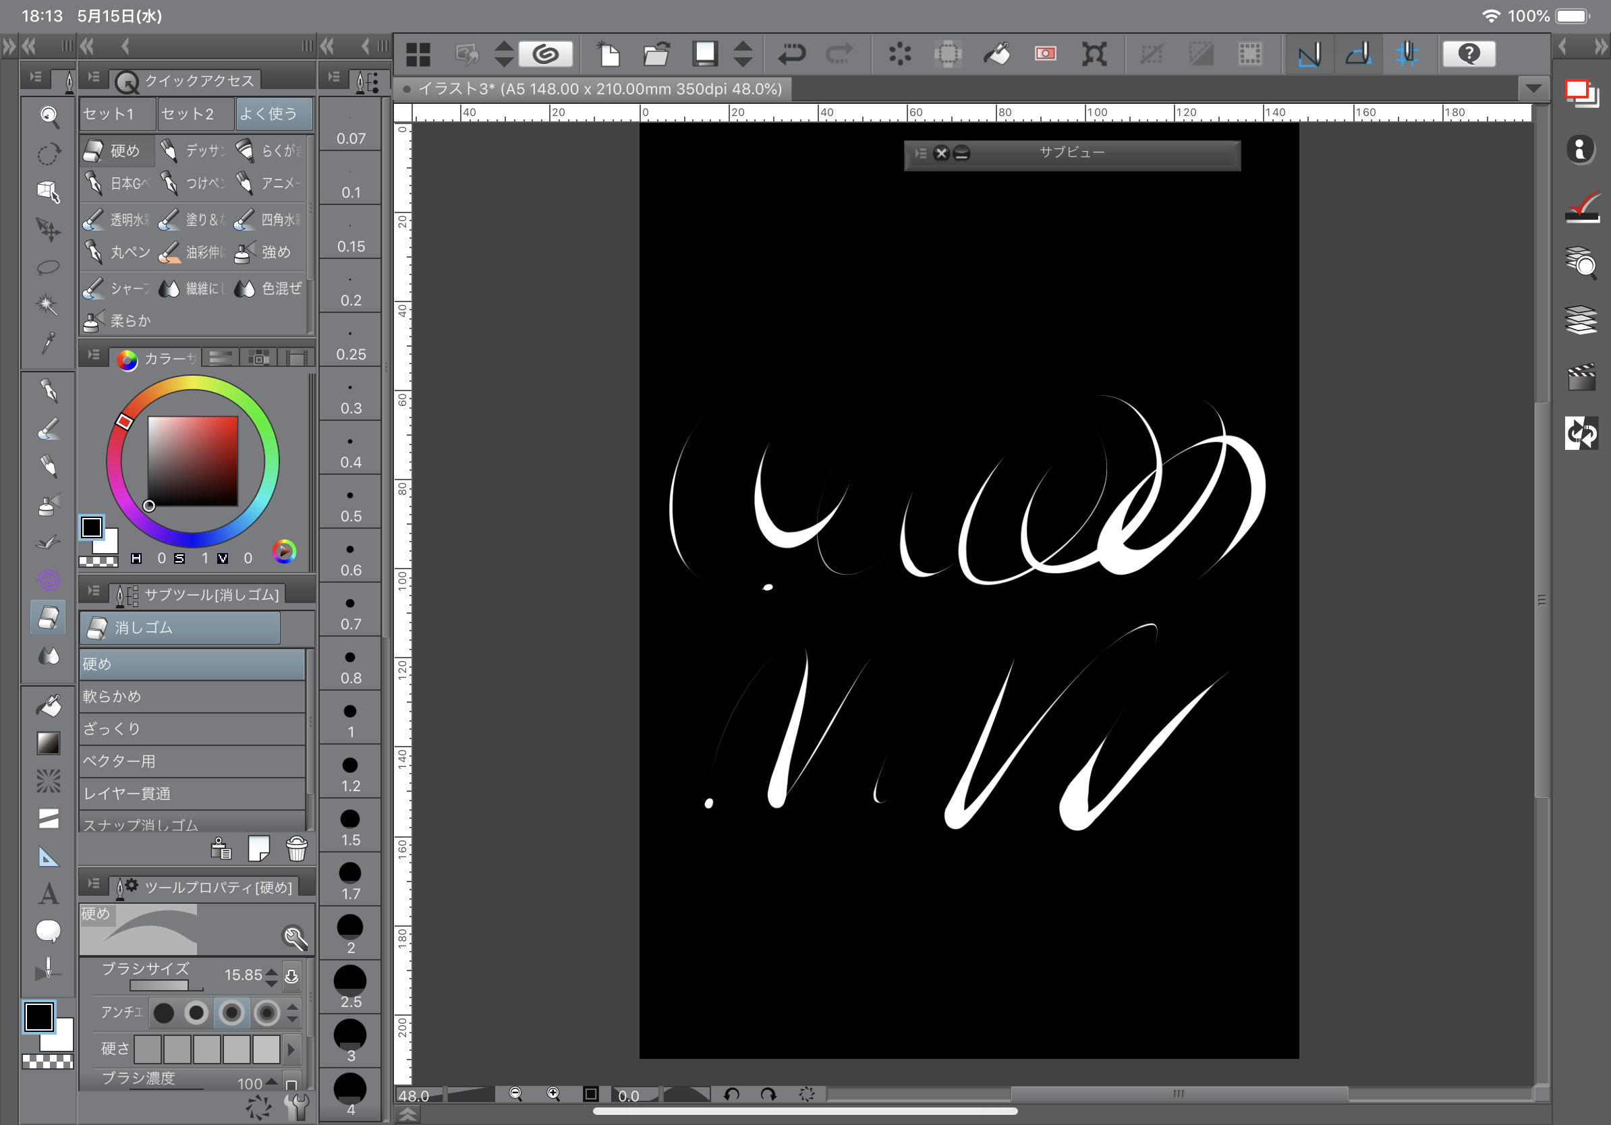Open the layers stack panel icon
The image size is (1611, 1125).
[x=1581, y=320]
